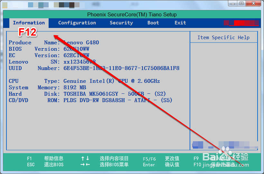Click the 选择BIOS菜单 hint

105,165
